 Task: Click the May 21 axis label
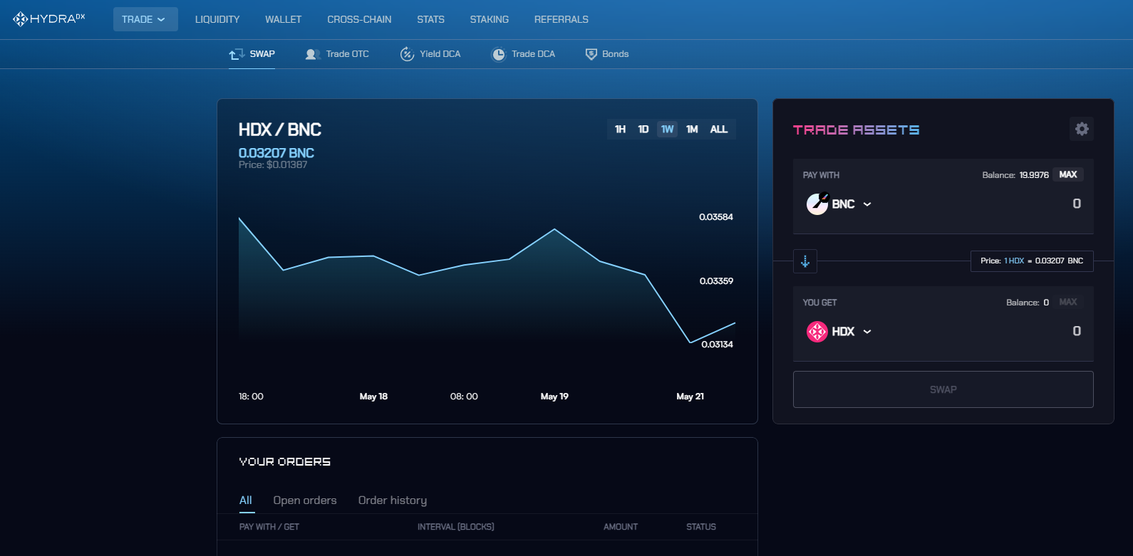pyautogui.click(x=690, y=397)
